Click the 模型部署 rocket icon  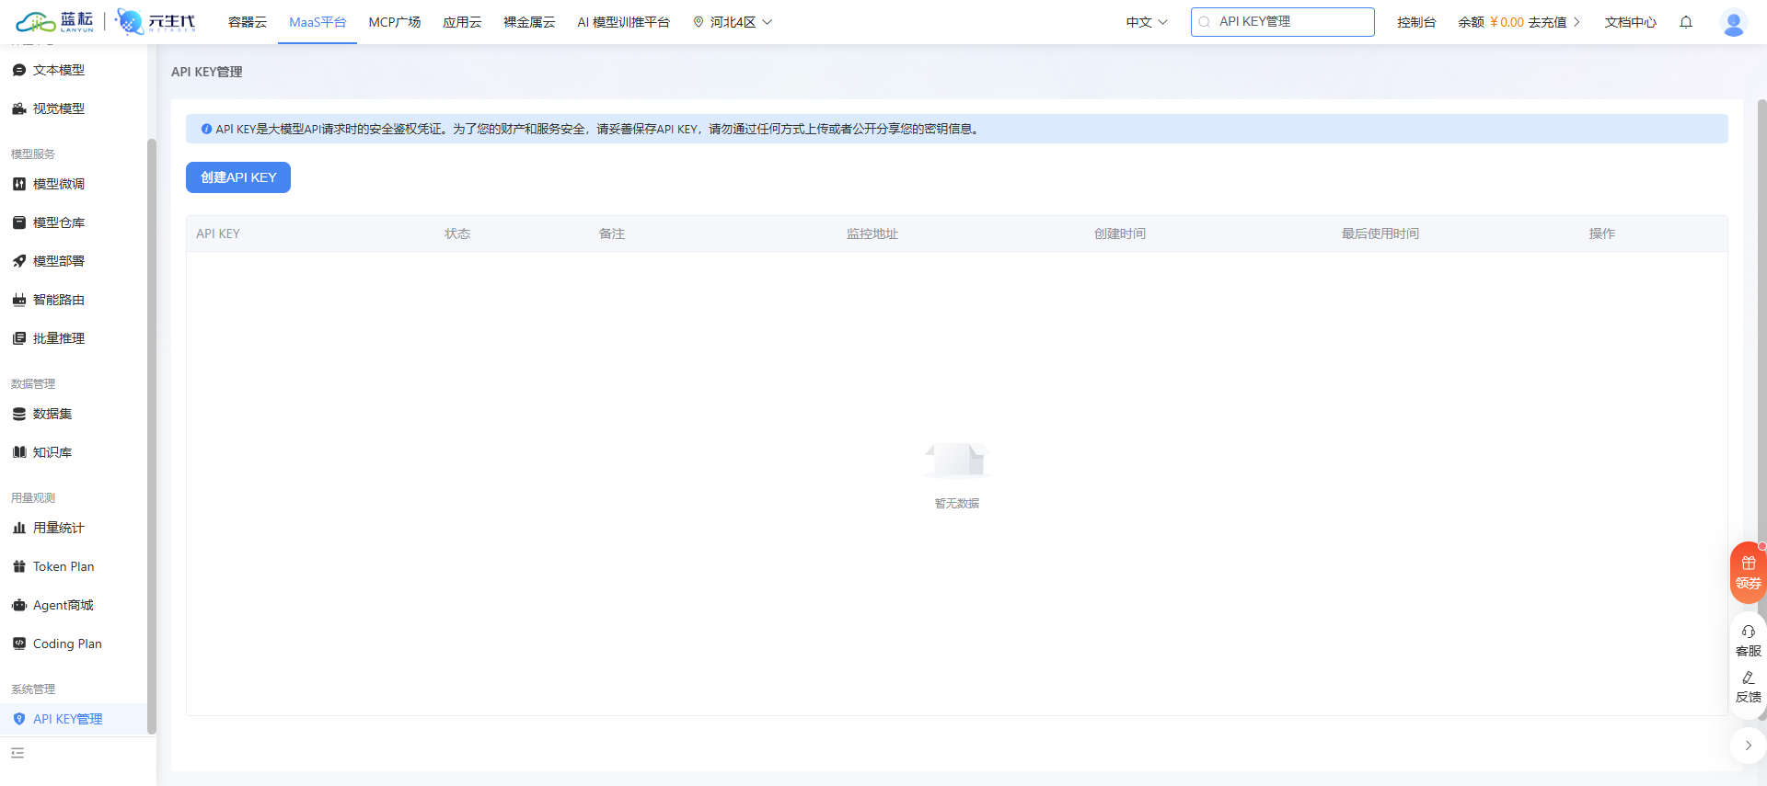point(19,261)
